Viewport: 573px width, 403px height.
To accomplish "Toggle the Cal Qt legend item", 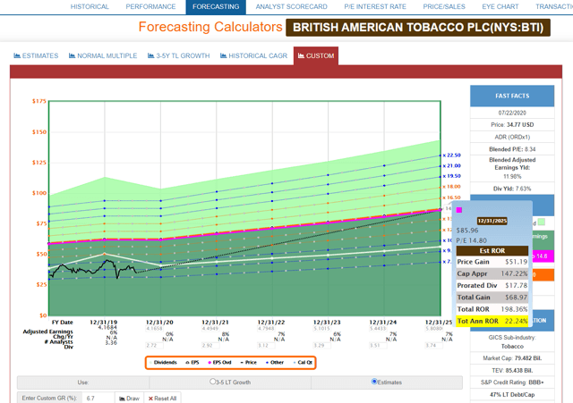I will click(x=303, y=363).
